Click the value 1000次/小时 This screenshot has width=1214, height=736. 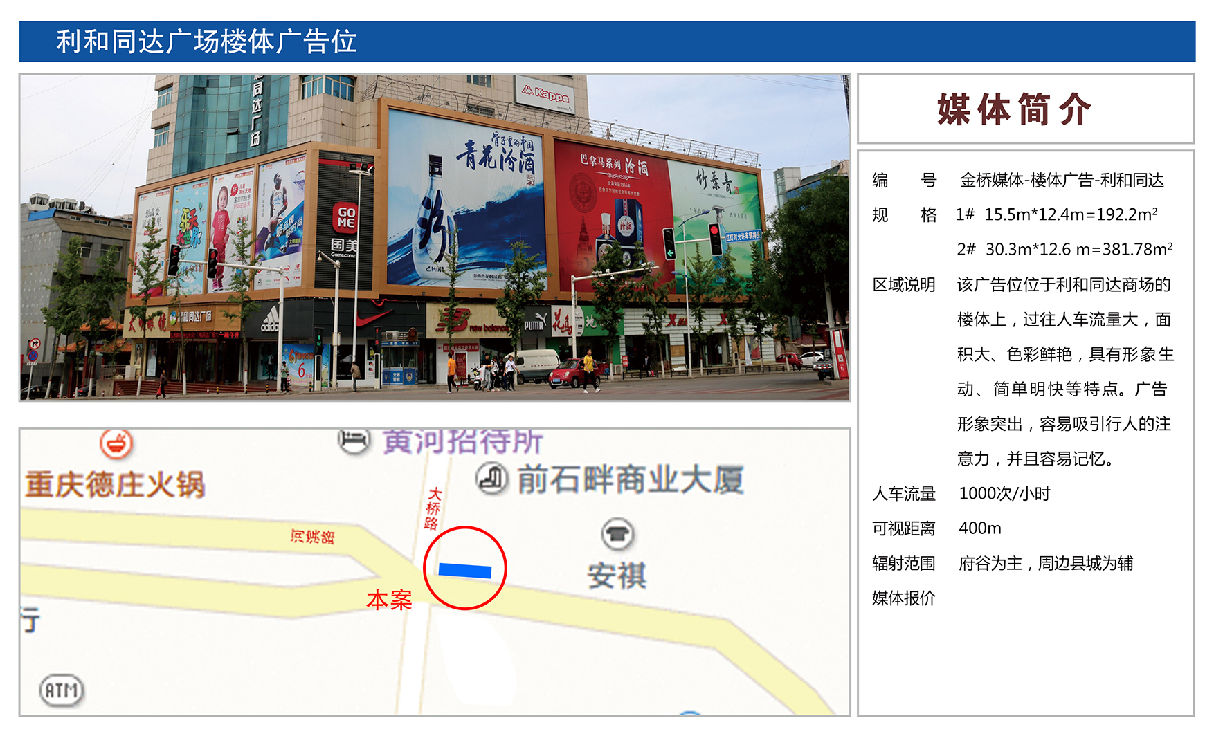[1004, 494]
